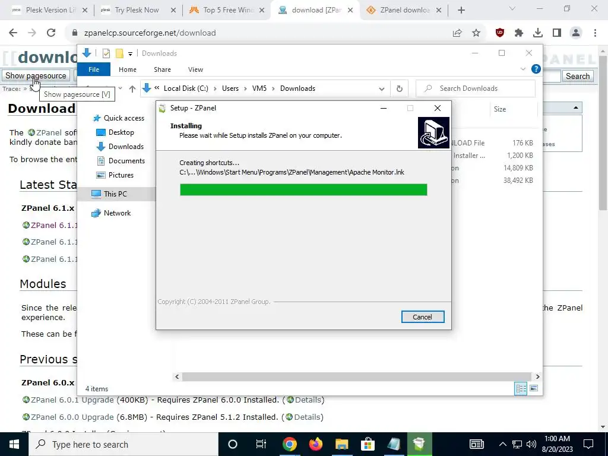Viewport: 608px width, 456px height.
Task: Open ZPanel 6.0.0 Upgrade link
Action: point(72,417)
